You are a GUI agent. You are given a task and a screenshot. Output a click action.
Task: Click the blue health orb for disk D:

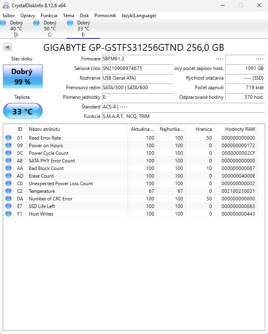3,23
